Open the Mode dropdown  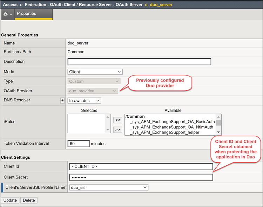pyautogui.click(x=95, y=72)
